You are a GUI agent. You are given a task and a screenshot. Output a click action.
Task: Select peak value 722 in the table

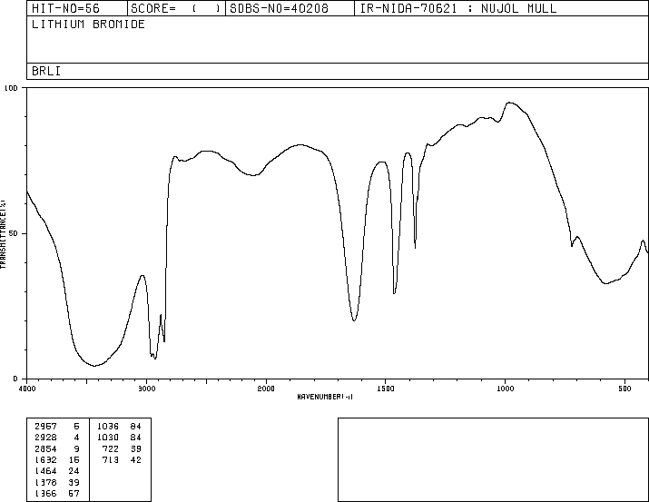111,448
